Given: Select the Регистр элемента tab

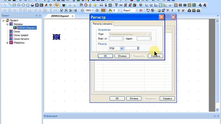Looking at the screenshot, I should point(103,24).
